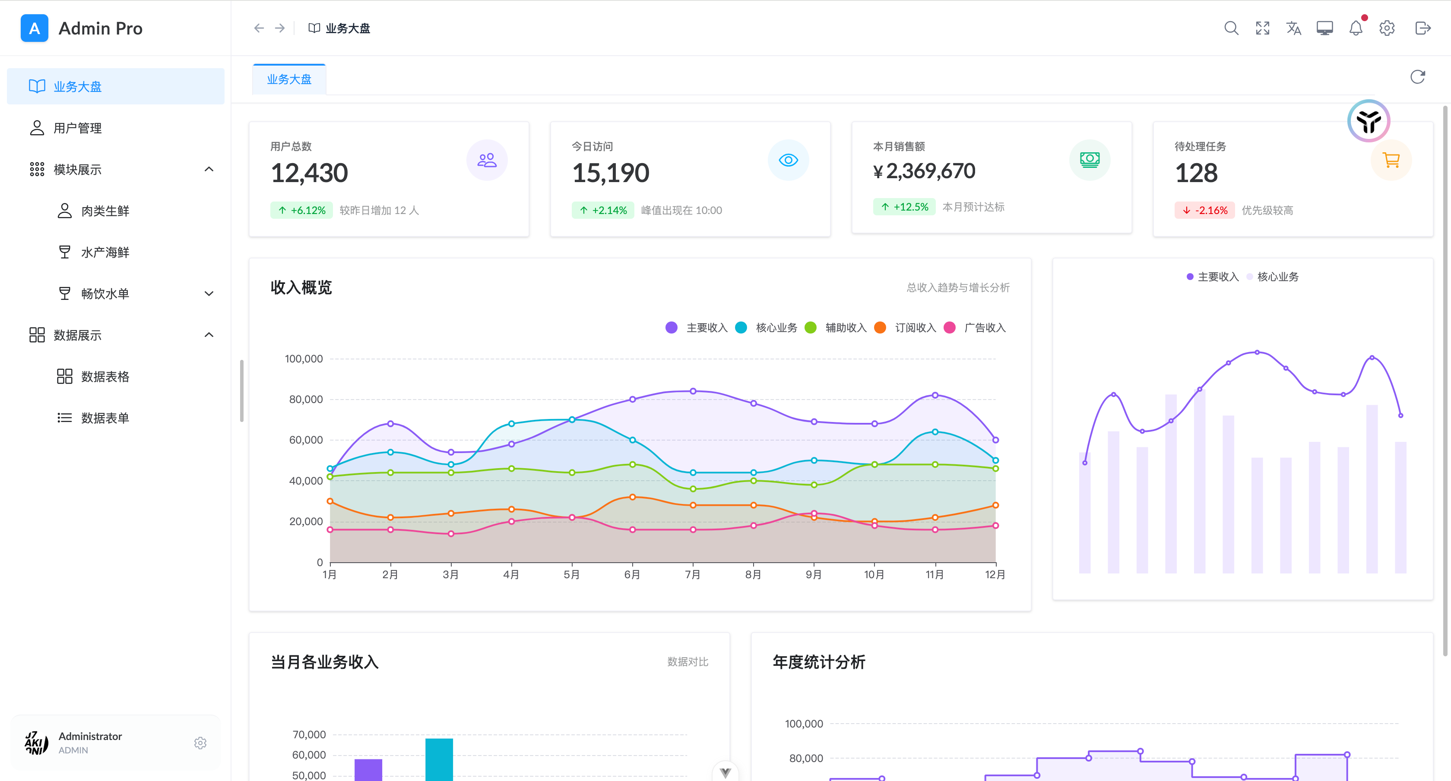Go forward with the right arrow

(280, 28)
